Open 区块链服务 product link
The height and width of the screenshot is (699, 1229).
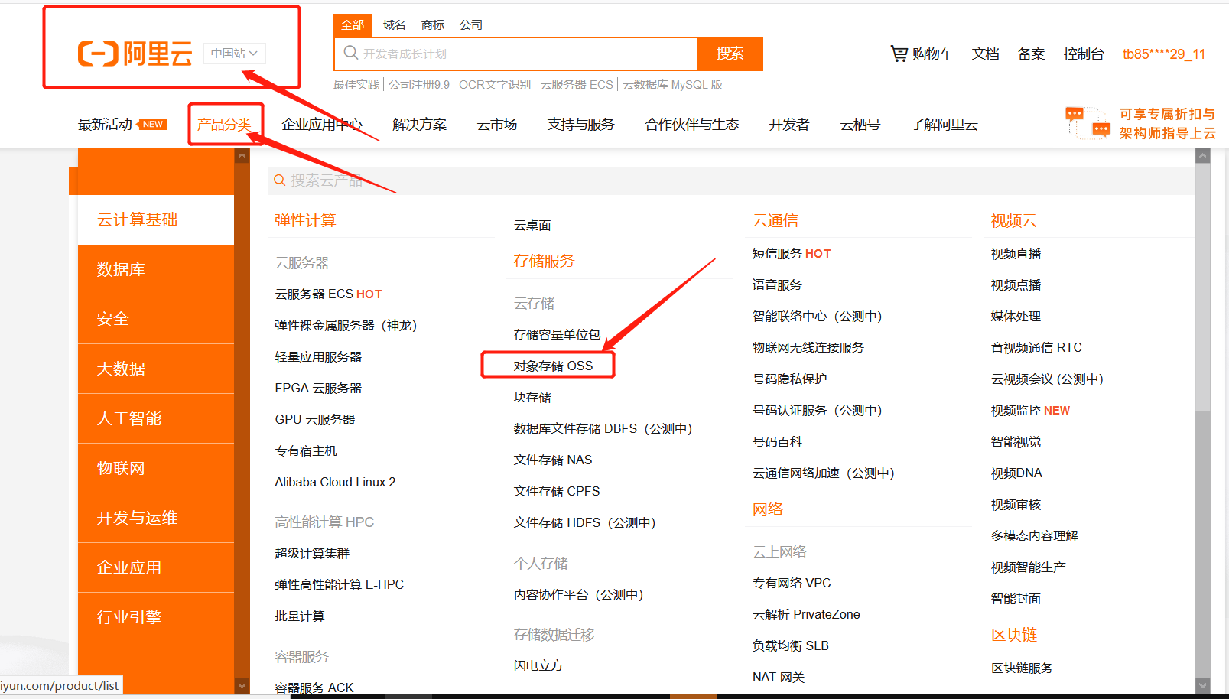[x=1022, y=668]
